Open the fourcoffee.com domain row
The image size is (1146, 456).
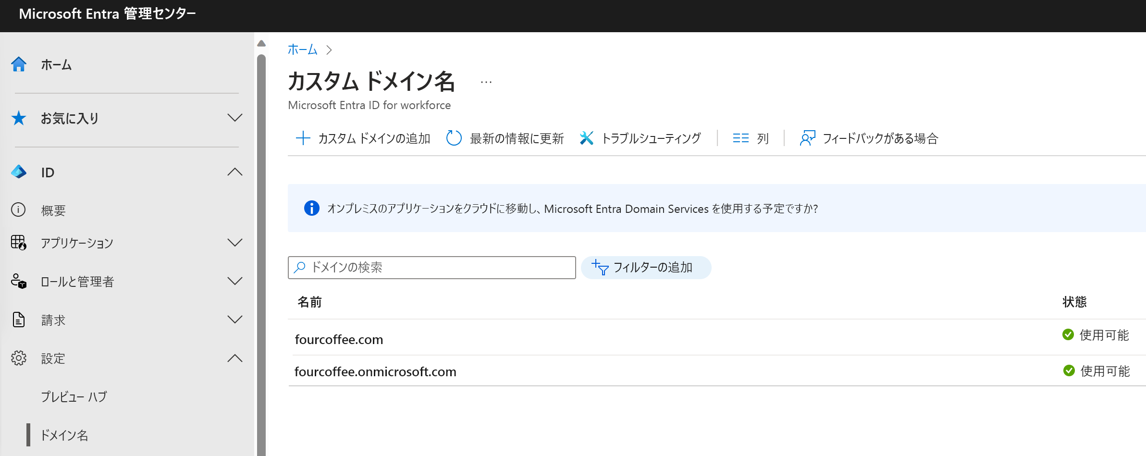click(x=717, y=338)
